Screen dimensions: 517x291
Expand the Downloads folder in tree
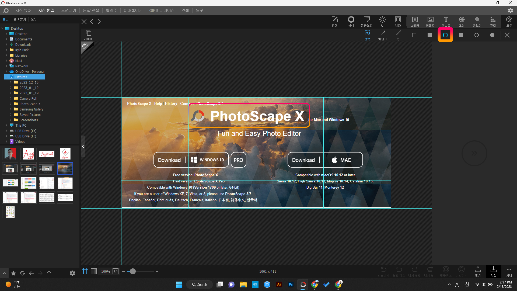[6, 44]
